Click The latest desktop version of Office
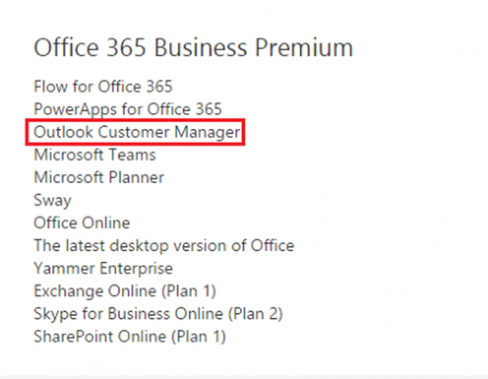Viewport: 488px width, 379px height. (163, 245)
